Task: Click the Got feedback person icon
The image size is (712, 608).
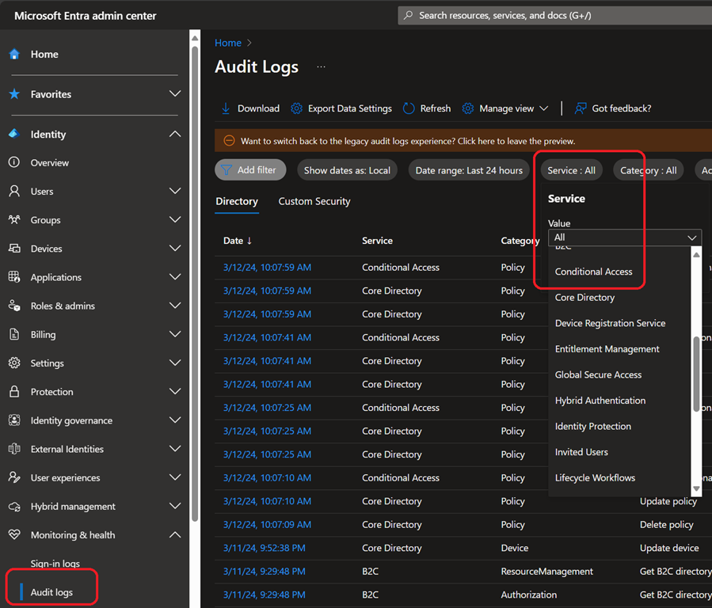Action: tap(581, 108)
